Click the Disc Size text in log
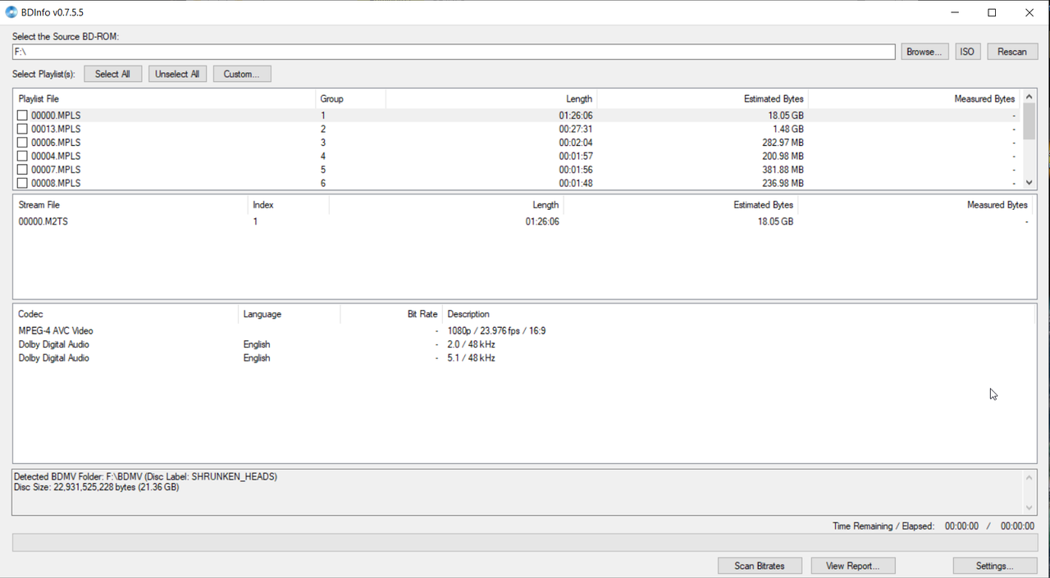 click(x=96, y=487)
